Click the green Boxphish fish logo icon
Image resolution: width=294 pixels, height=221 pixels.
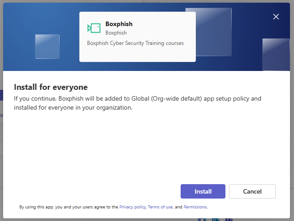(x=94, y=28)
